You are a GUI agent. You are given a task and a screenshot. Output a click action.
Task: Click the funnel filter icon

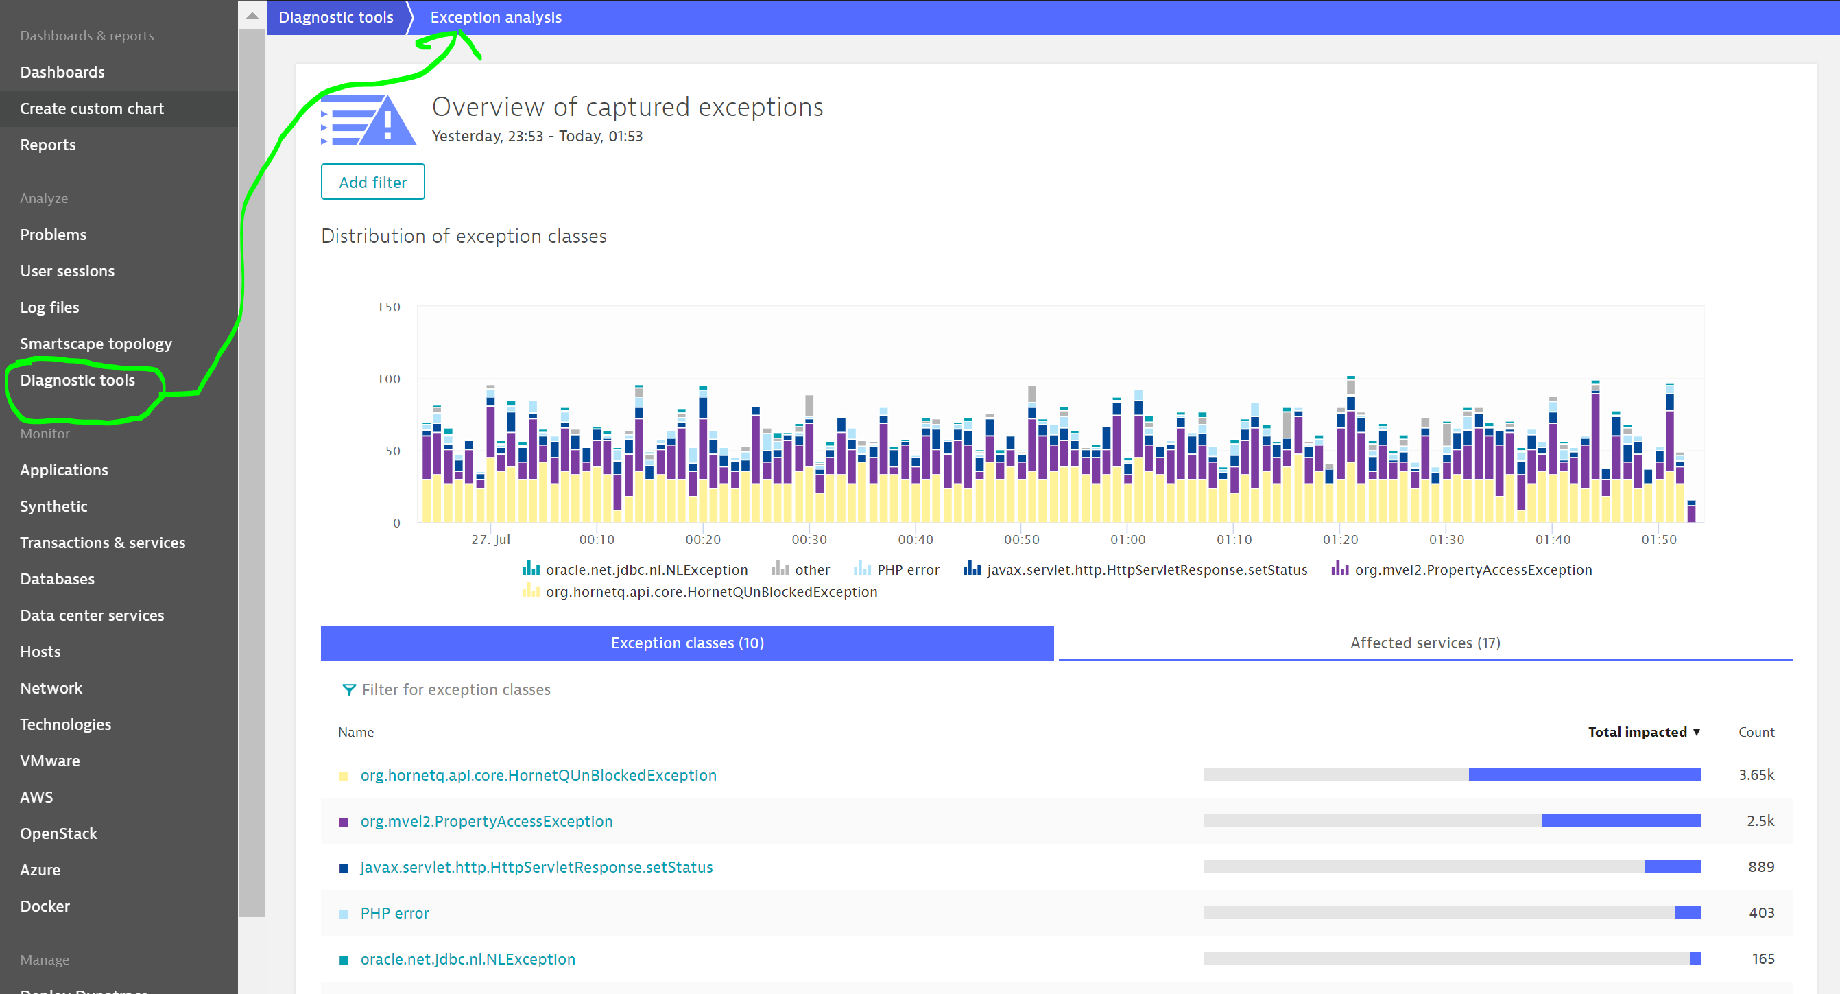[348, 689]
